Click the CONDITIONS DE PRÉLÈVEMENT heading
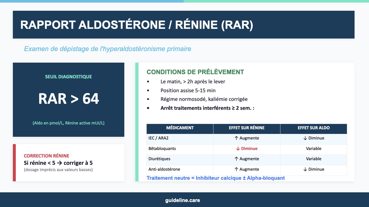 [195, 72]
